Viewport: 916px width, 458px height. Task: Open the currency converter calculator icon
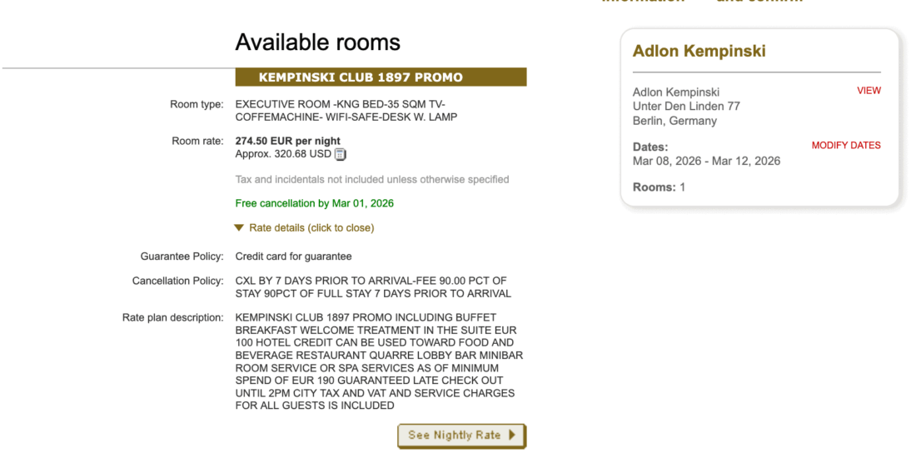click(x=340, y=154)
